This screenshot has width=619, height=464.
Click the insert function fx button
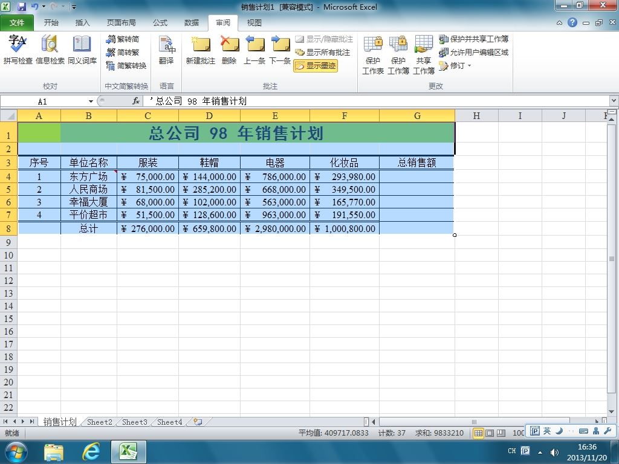(x=136, y=101)
